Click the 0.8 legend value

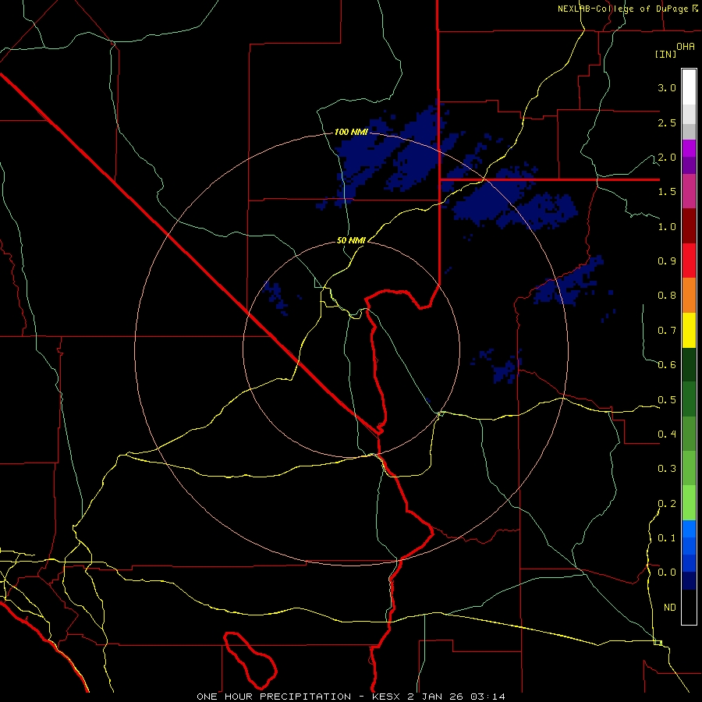tap(667, 296)
